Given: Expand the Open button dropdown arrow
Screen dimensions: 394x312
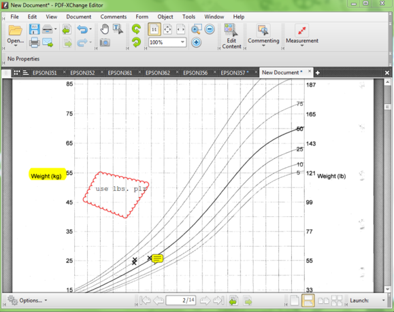Looking at the screenshot, I should tap(16, 46).
